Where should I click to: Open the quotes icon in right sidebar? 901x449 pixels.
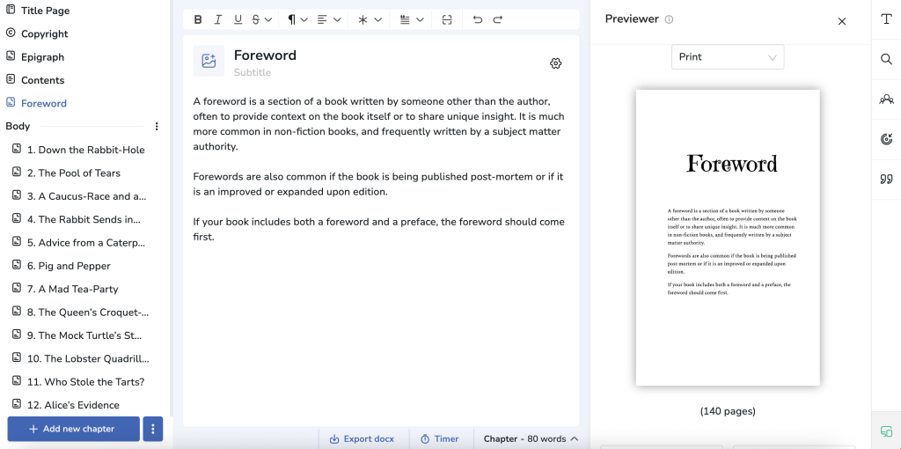(886, 180)
